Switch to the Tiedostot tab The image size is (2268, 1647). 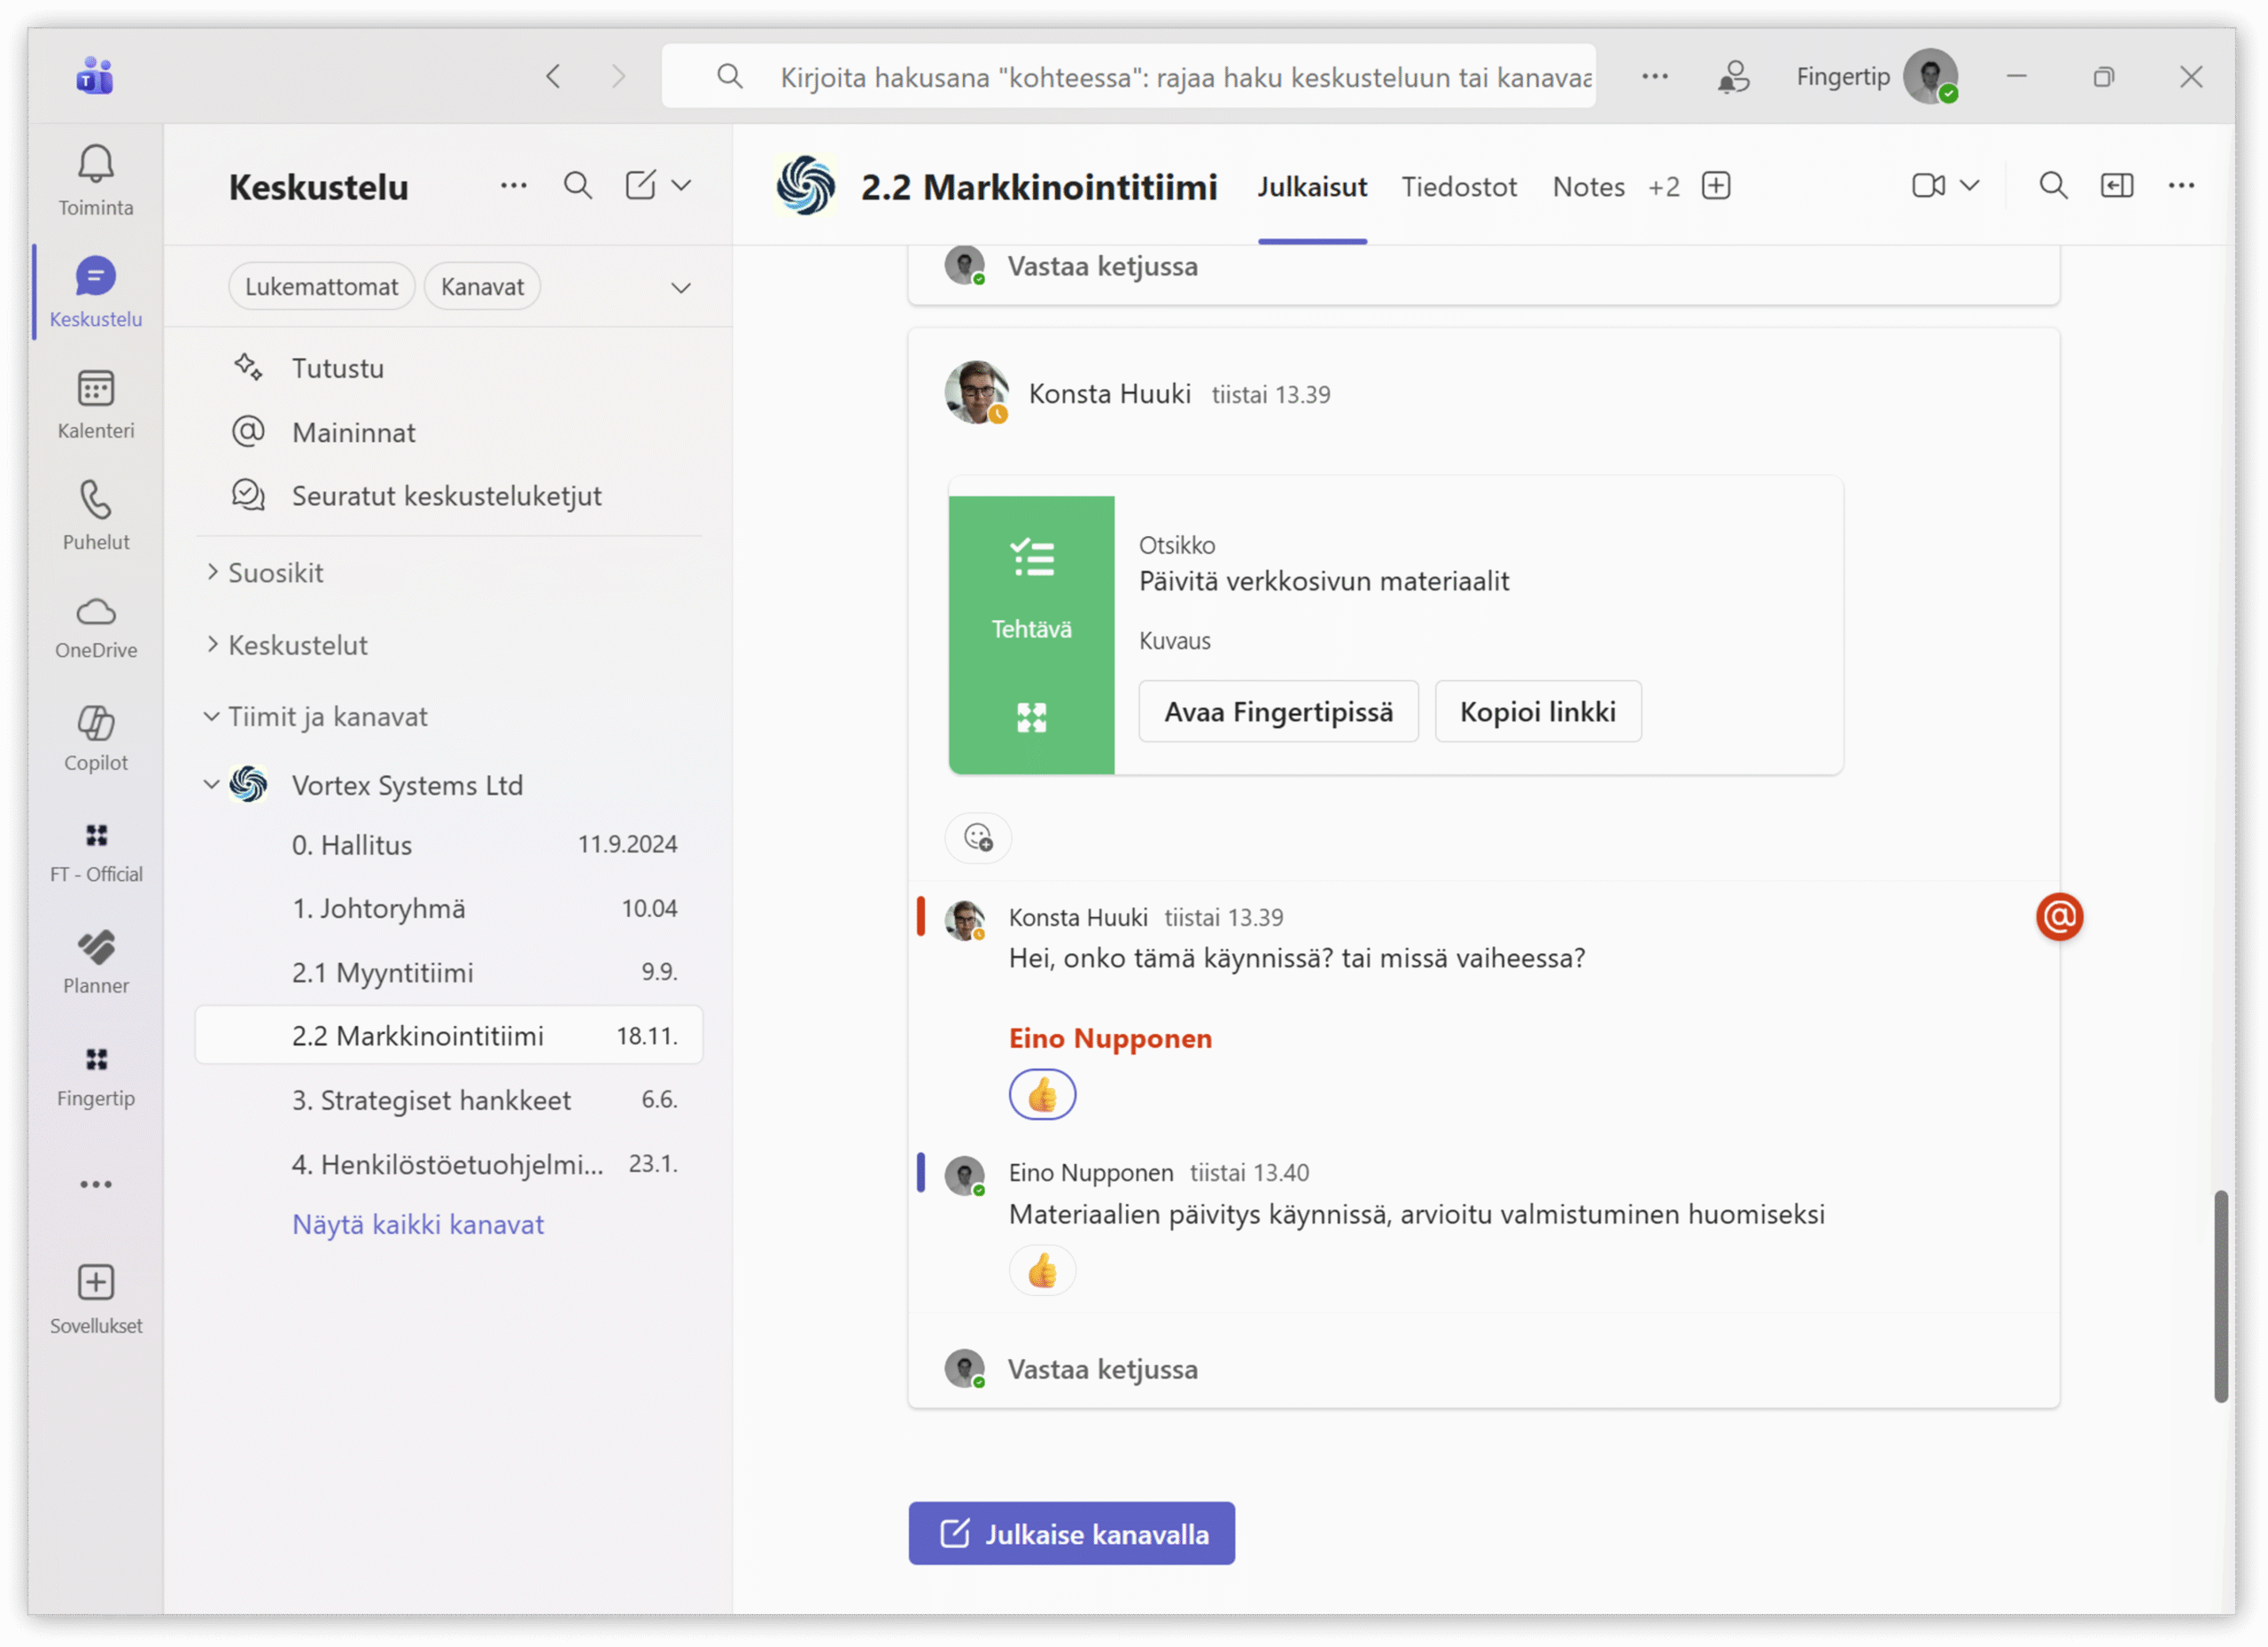click(1458, 187)
